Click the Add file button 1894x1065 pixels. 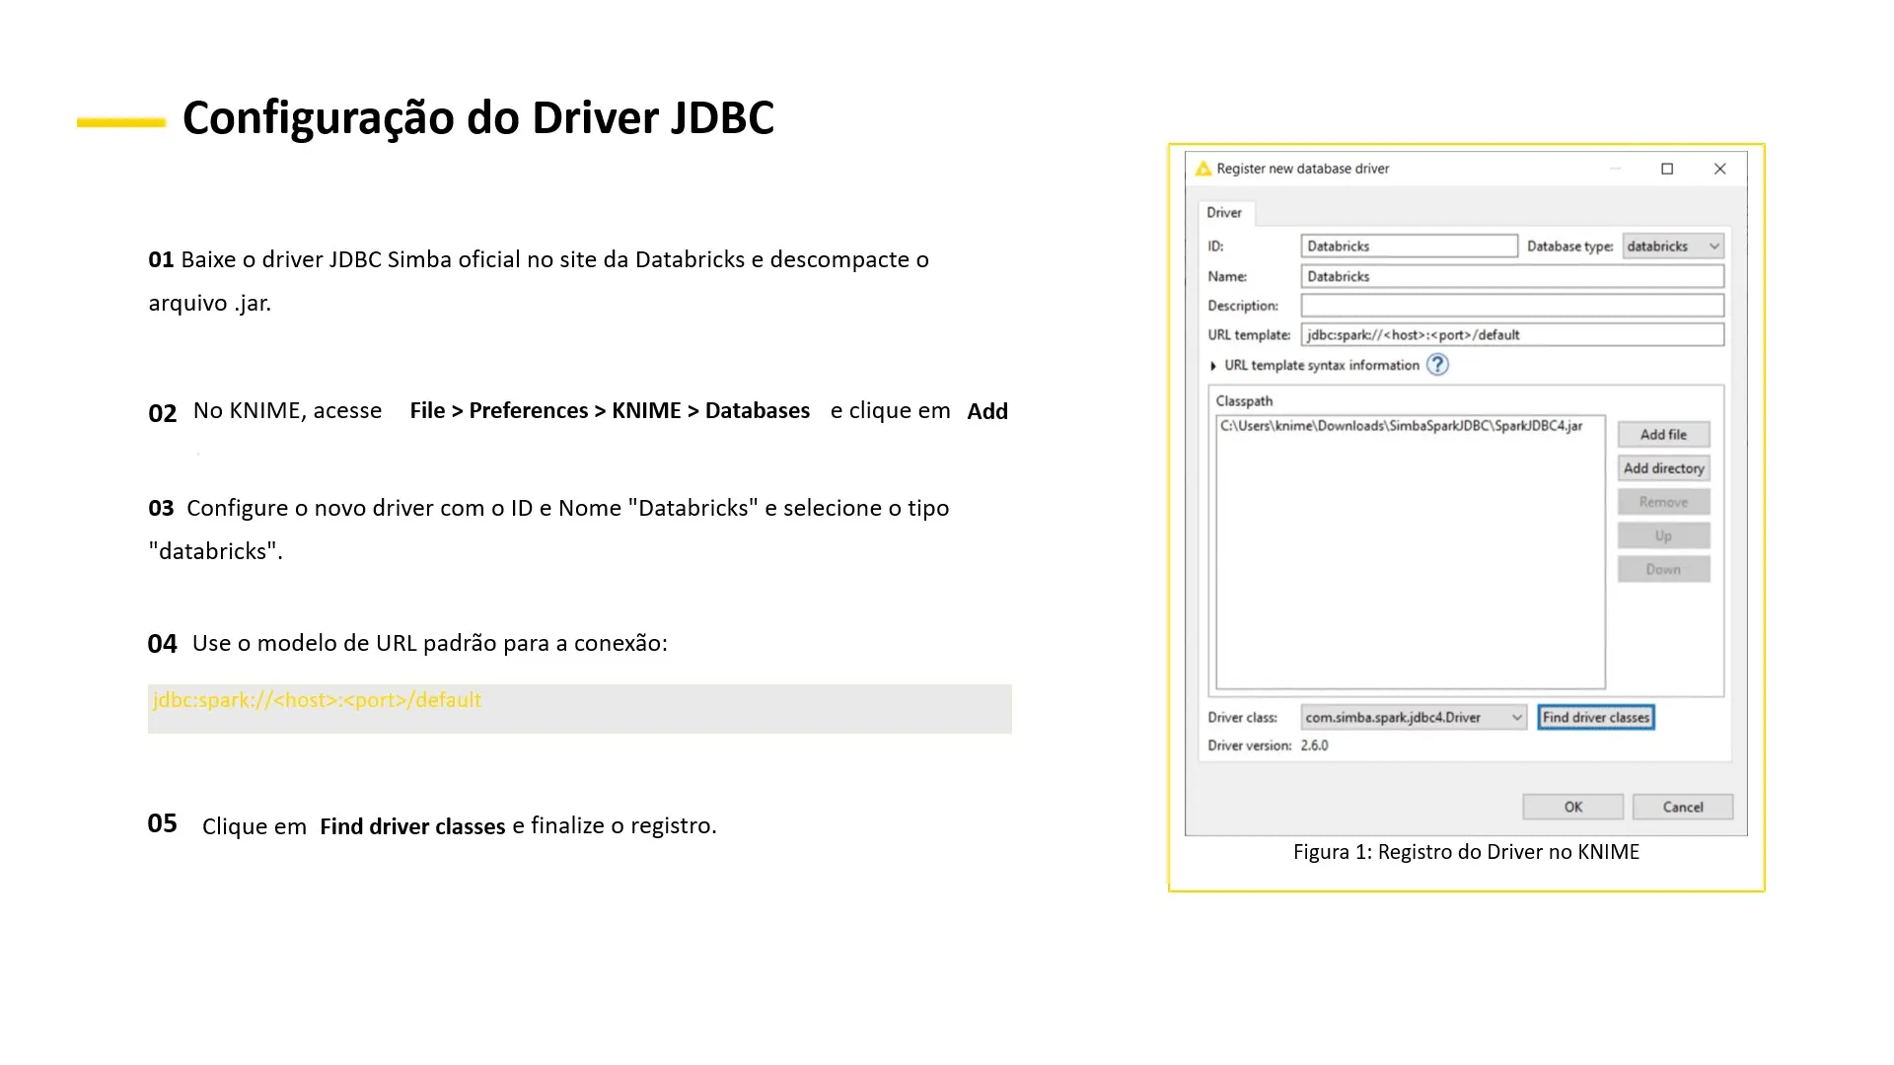click(1663, 435)
